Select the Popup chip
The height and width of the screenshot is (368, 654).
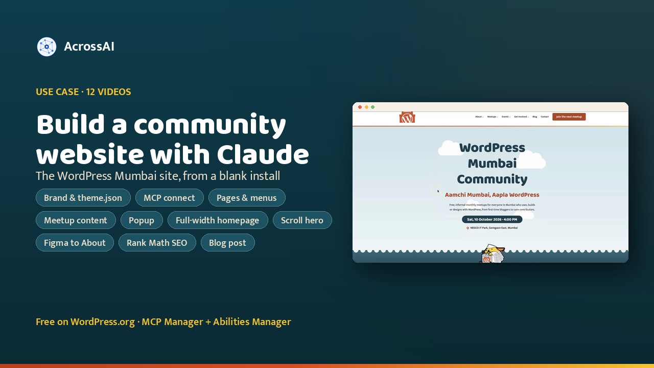pos(142,220)
